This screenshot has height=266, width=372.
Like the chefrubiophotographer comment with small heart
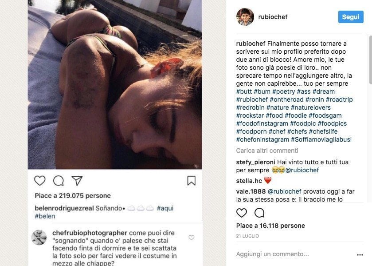[192, 238]
